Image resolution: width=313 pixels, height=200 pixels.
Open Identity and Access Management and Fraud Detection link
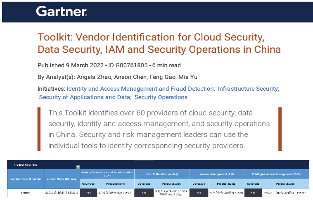(x=141, y=89)
